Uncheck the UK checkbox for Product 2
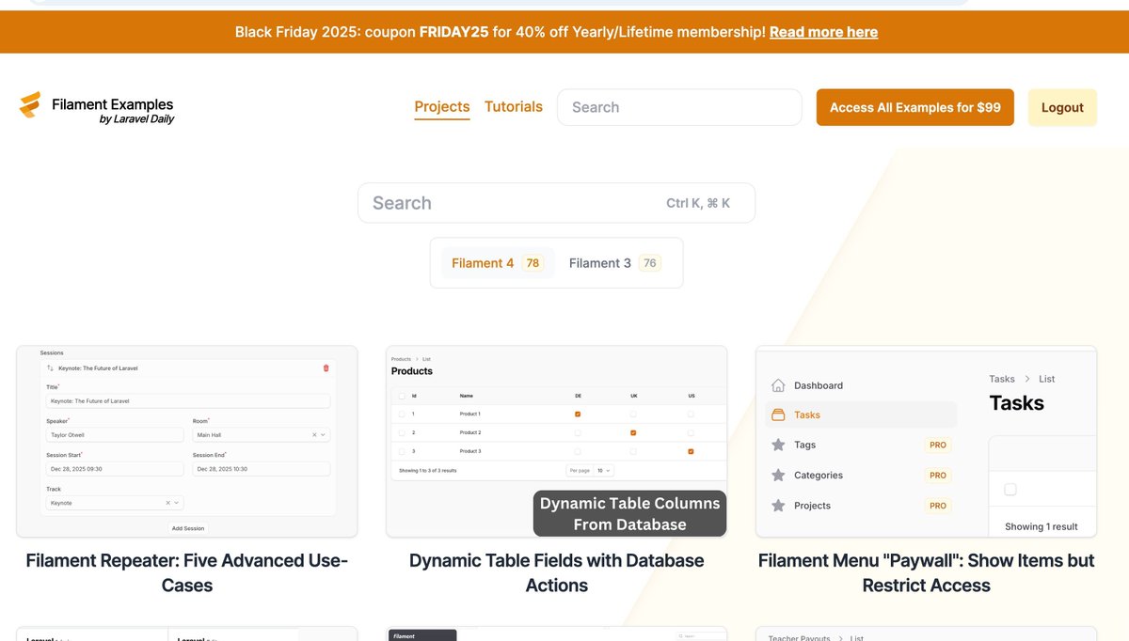The width and height of the screenshot is (1129, 641). (x=632, y=431)
